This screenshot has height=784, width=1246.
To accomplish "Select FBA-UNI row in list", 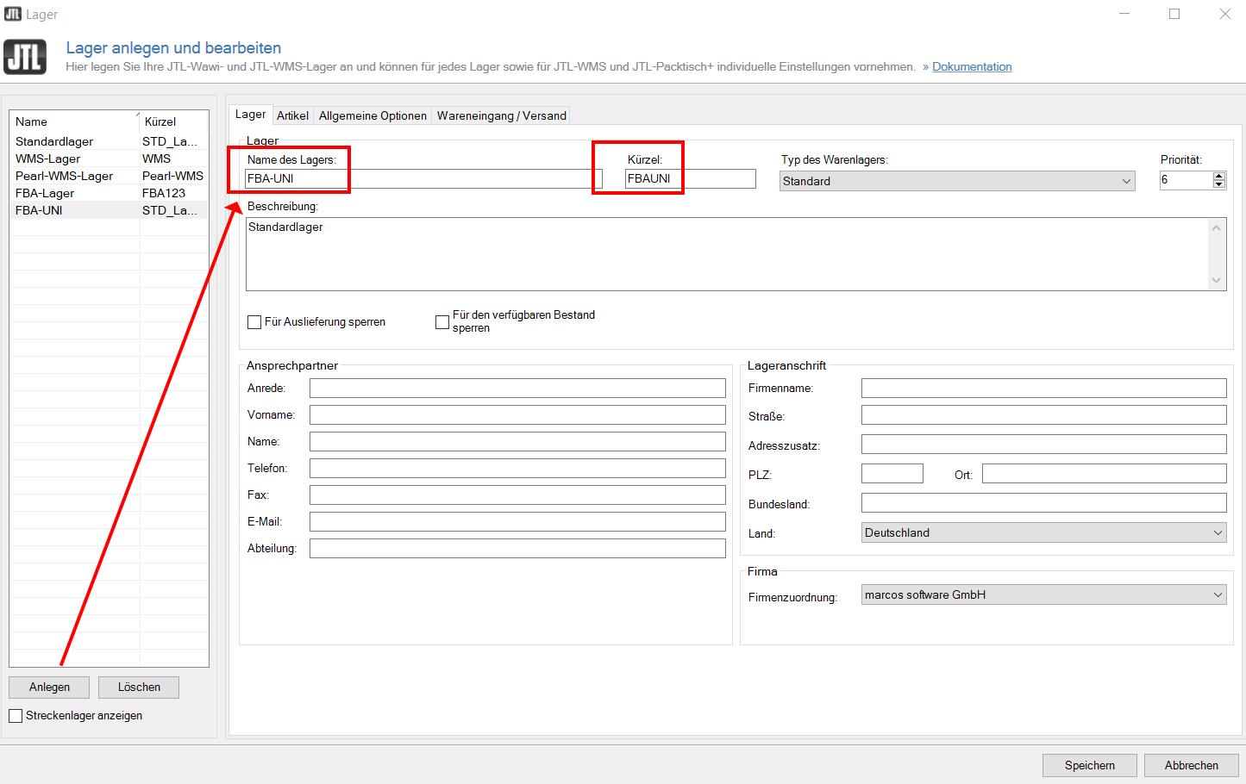I will pyautogui.click(x=109, y=210).
